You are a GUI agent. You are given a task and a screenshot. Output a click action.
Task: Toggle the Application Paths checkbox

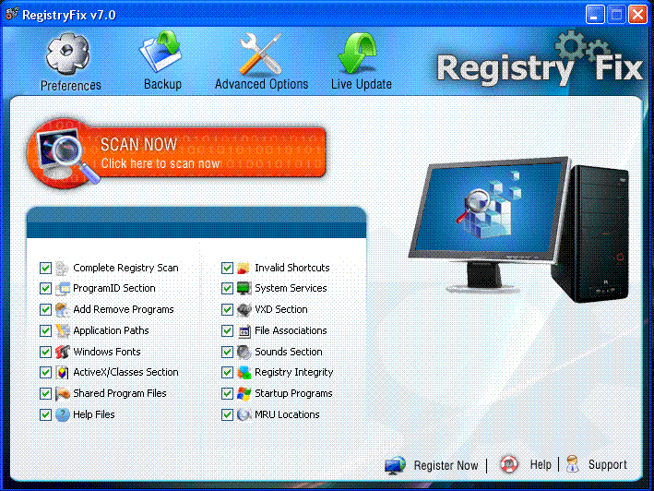(x=45, y=330)
